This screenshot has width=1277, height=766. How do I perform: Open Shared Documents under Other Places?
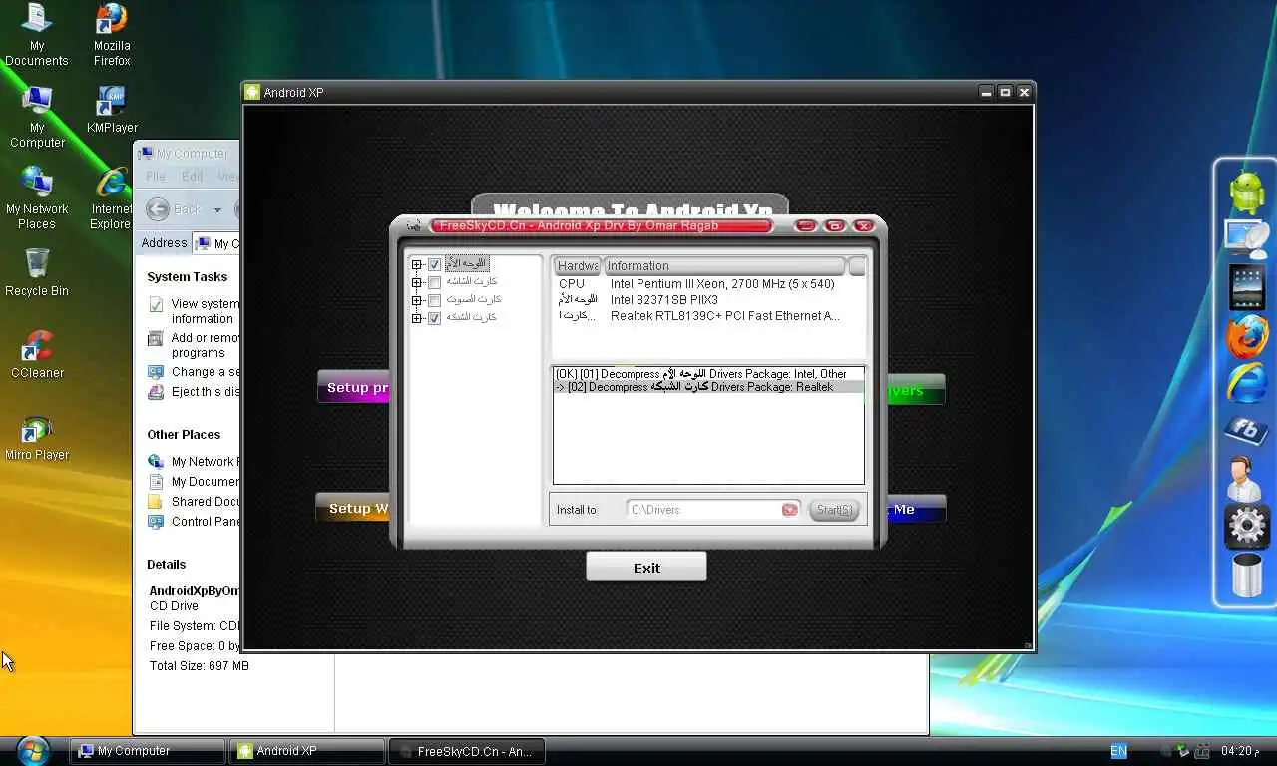click(x=205, y=502)
